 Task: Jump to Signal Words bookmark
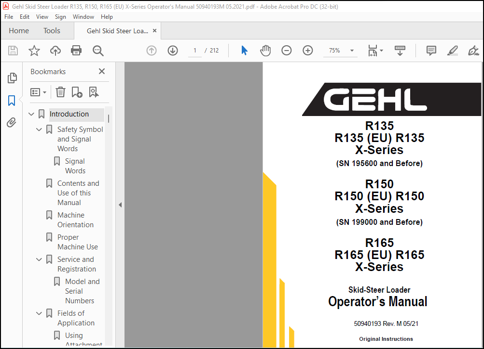click(75, 166)
